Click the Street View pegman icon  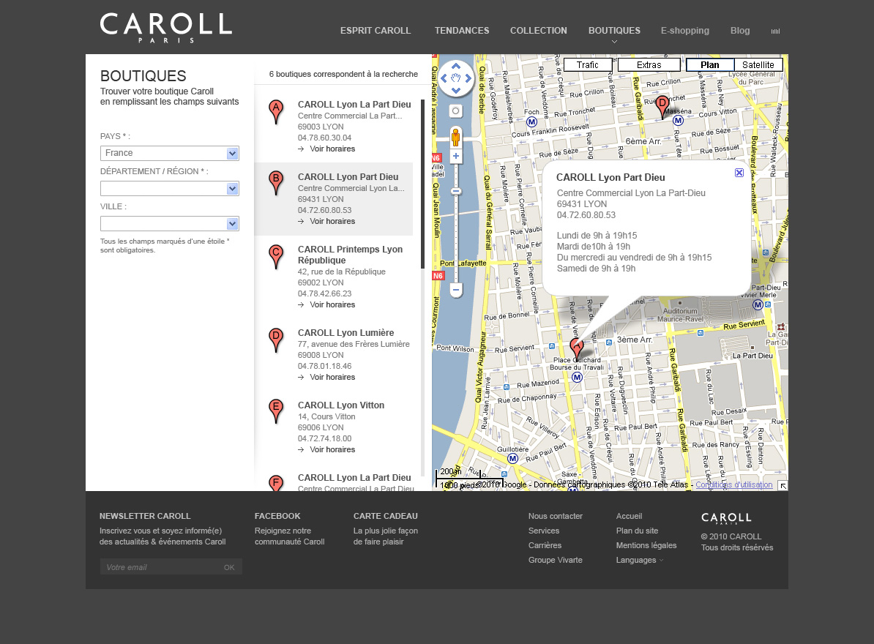pos(456,137)
